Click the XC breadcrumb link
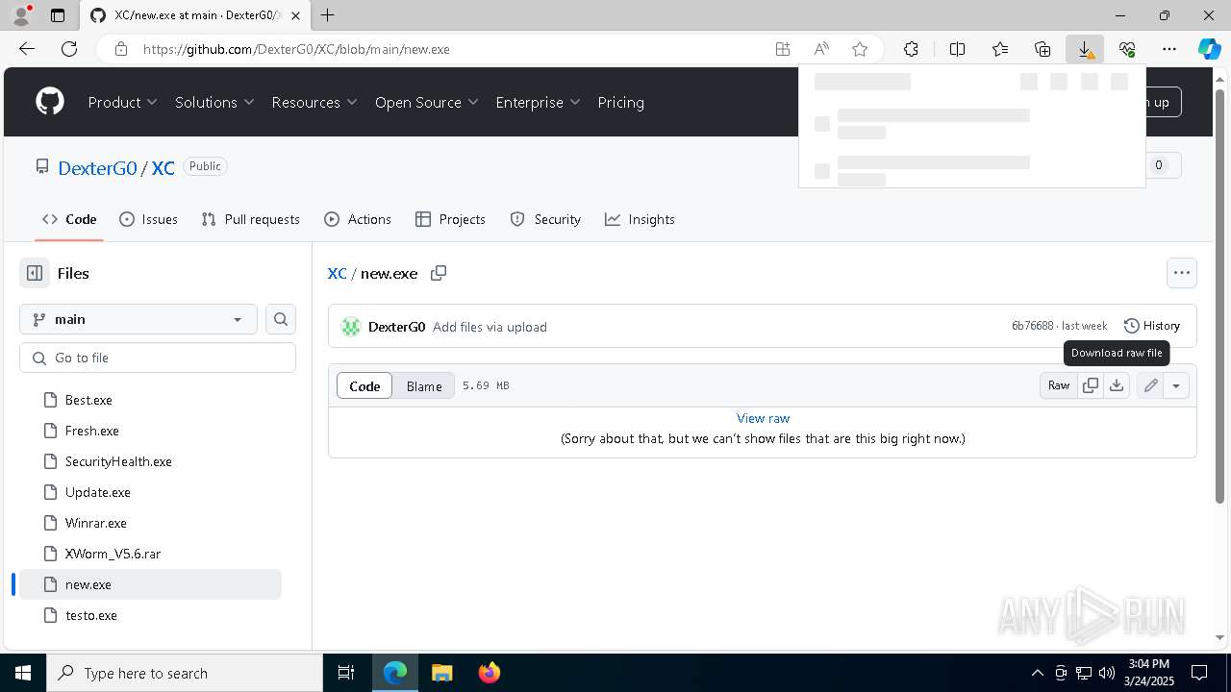 [x=337, y=273]
